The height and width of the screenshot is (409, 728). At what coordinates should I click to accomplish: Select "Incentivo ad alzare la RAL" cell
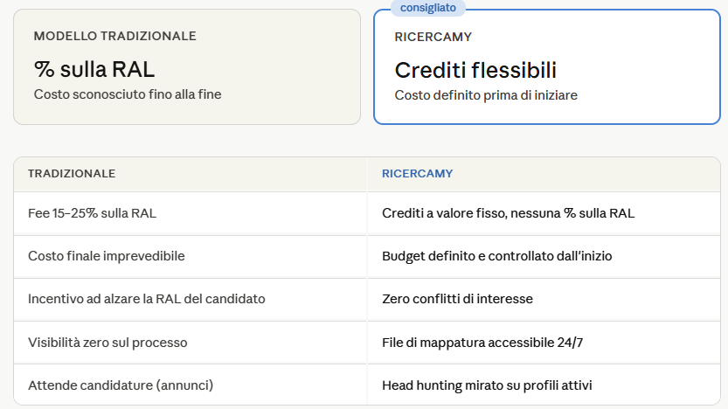(146, 299)
